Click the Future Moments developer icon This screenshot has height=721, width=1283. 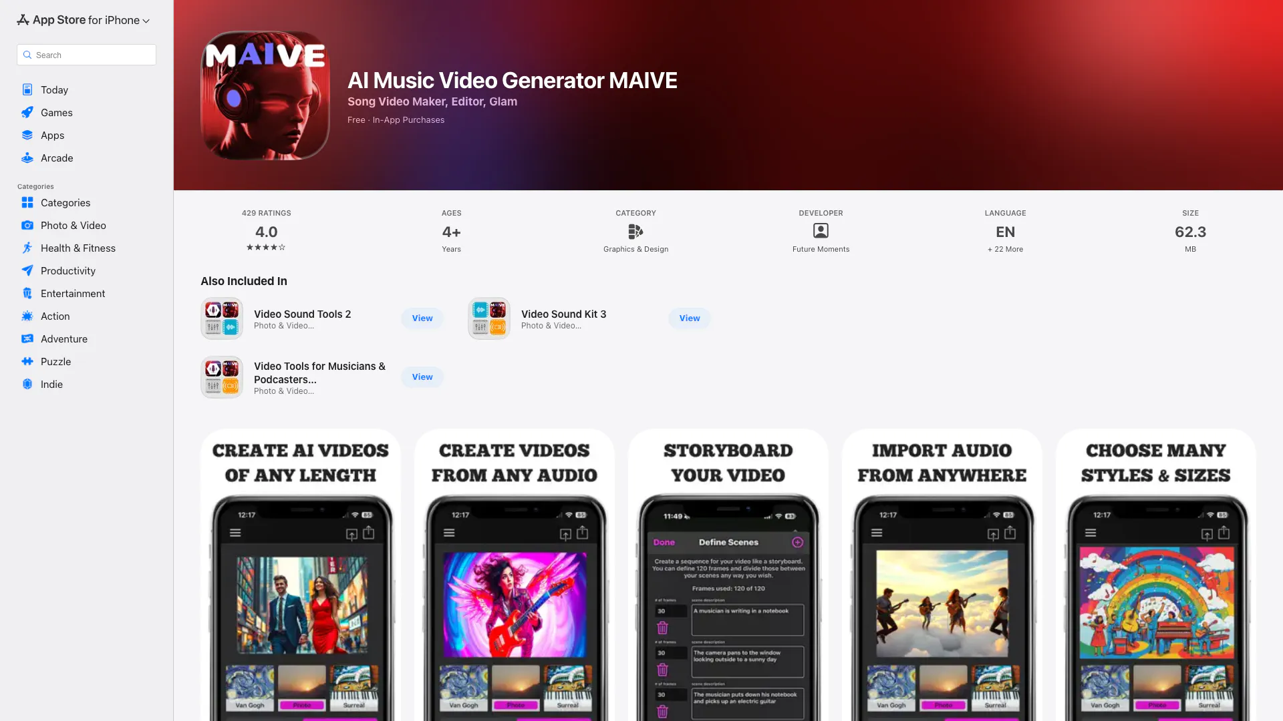[821, 232]
